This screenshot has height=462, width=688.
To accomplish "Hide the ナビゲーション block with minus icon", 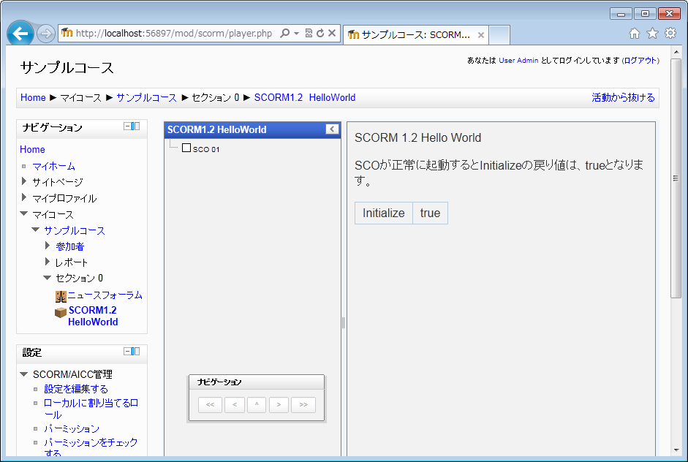I will [x=127, y=126].
